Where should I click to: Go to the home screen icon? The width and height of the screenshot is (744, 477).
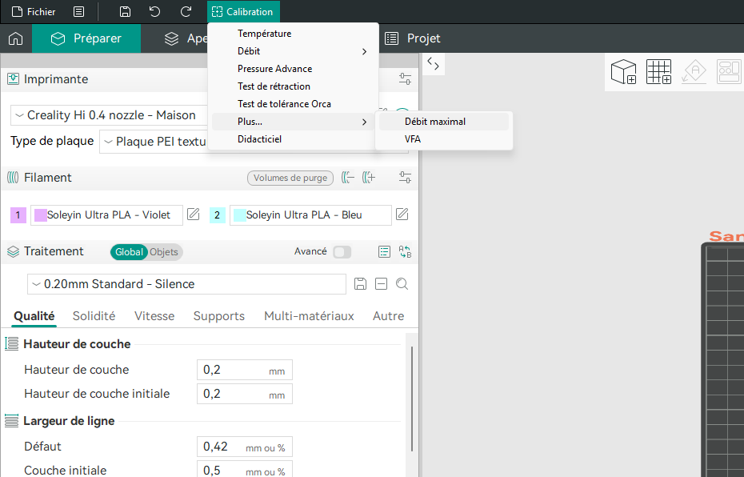tap(16, 38)
